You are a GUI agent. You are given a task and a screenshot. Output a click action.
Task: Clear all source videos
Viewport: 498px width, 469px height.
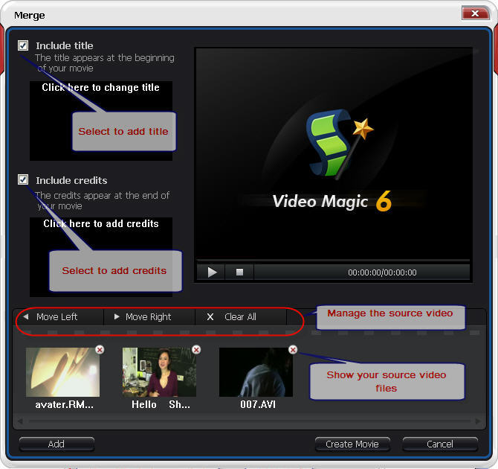click(241, 317)
